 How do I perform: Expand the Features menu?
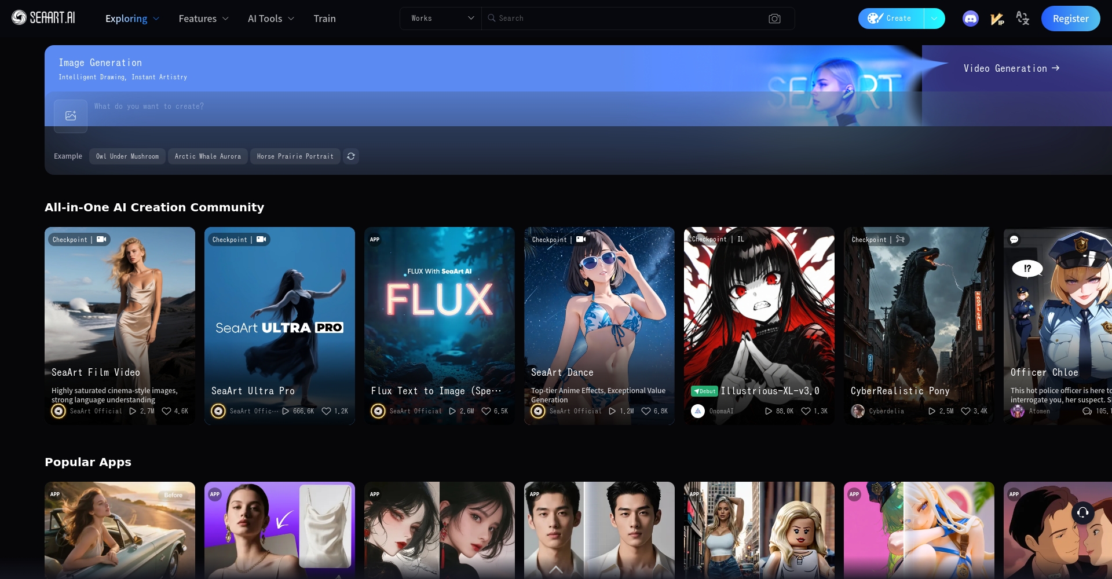(x=204, y=19)
